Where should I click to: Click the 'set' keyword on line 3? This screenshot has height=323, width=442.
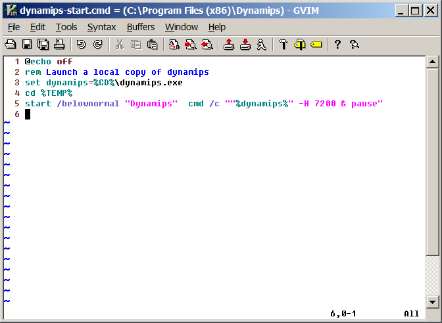click(x=33, y=83)
